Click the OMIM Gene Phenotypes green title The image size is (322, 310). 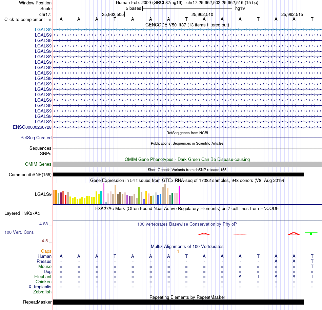(187, 159)
